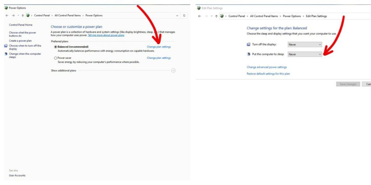Viewport: 371px width, 185px height.
Task: Click 'Edit Plan Settings' breadcrumb
Action: [316, 16]
